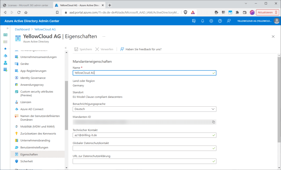Click the Aktualisieren button

tap(267, 12)
